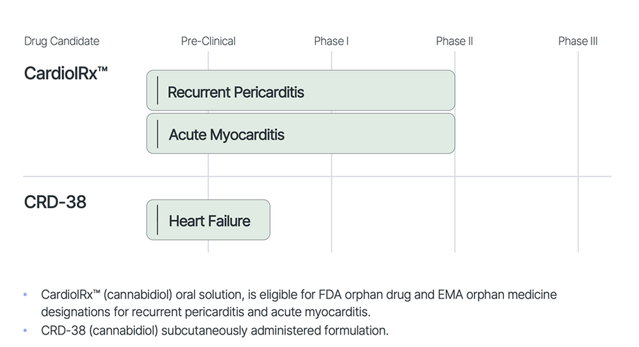The width and height of the screenshot is (639, 347).
Task: Click the CardiolRx™ drug name
Action: pyautogui.click(x=66, y=72)
